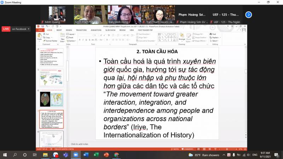Viewport: 283px width, 159px height.
Task: Open Microsoft Teams in the taskbar
Action: [x=65, y=155]
